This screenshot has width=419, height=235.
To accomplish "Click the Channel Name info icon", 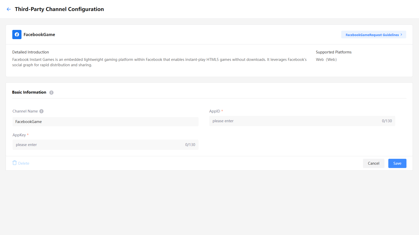I will click(41, 111).
